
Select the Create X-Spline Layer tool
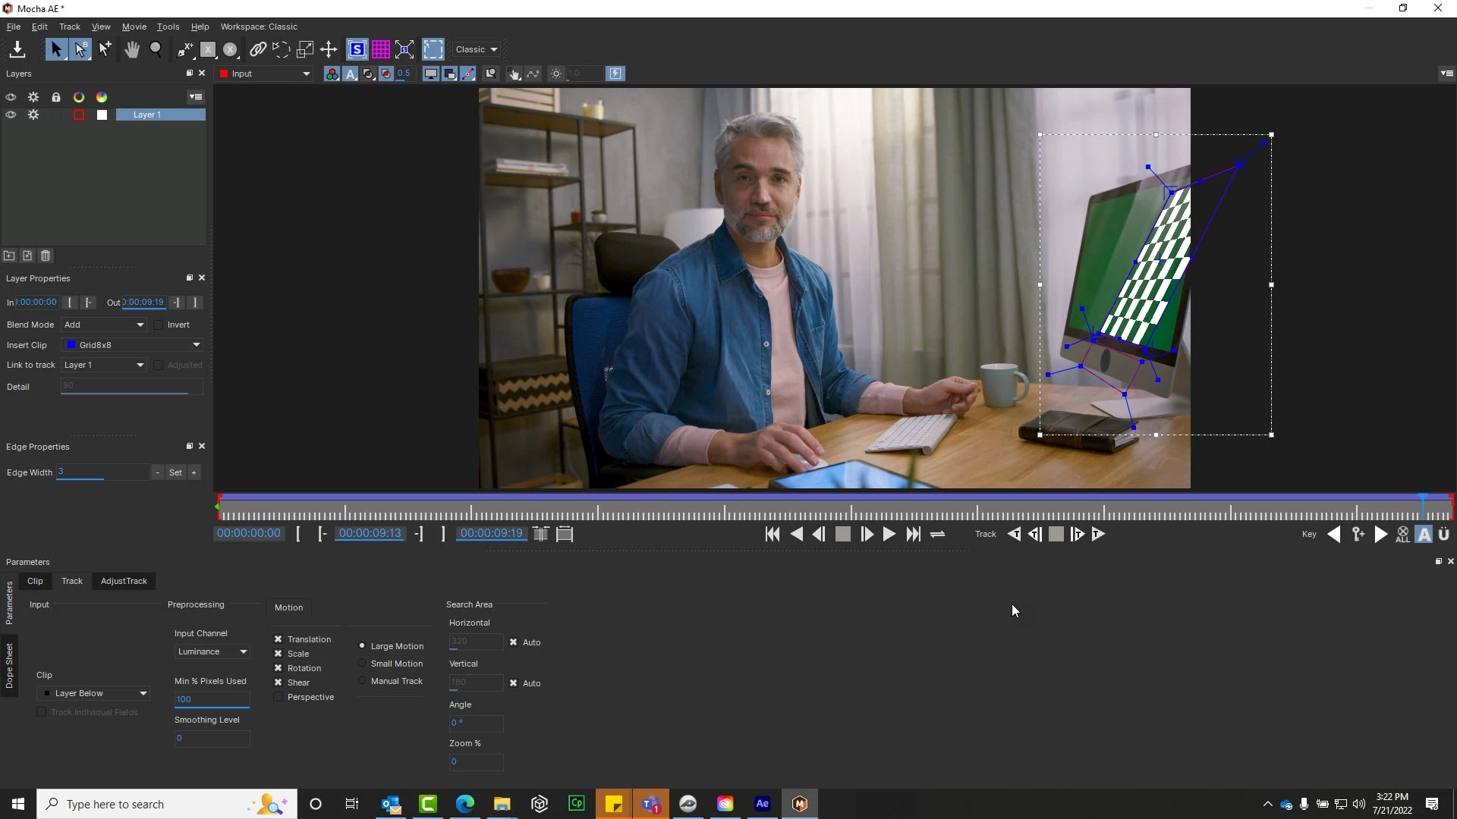pos(185,50)
